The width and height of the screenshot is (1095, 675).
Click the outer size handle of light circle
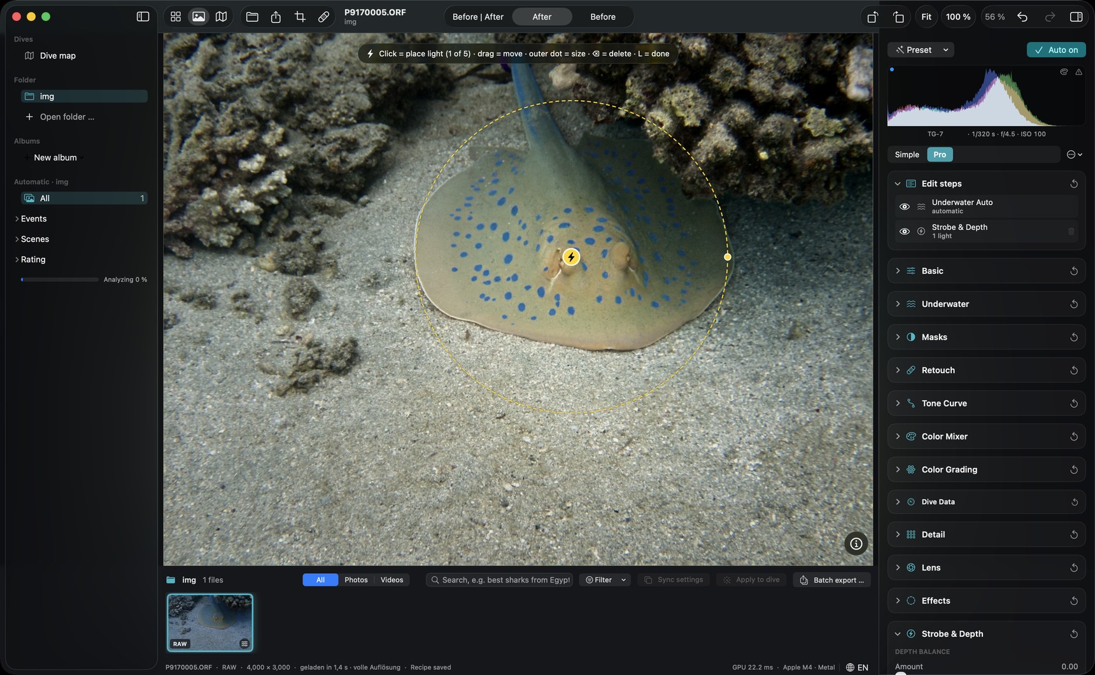[728, 257]
